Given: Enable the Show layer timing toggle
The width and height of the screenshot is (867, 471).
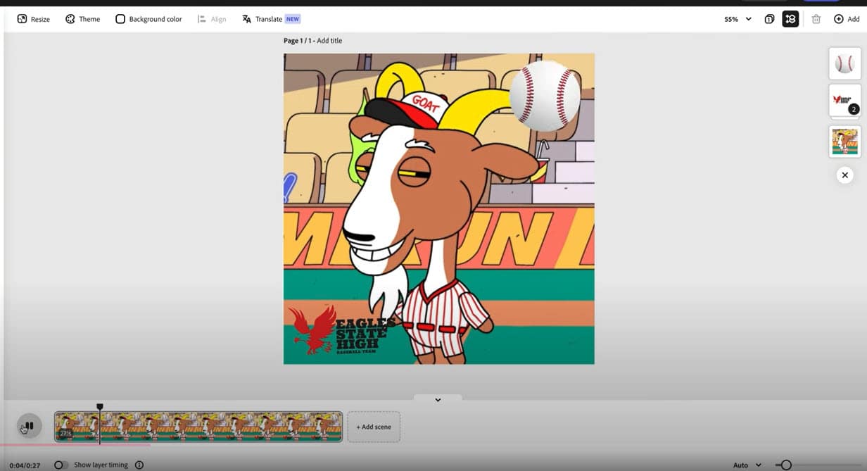Looking at the screenshot, I should pos(61,465).
